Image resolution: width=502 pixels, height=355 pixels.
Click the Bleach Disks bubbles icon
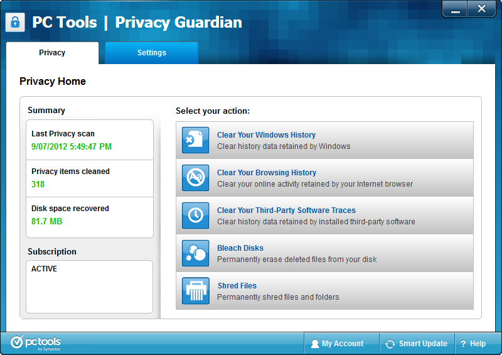tap(195, 253)
